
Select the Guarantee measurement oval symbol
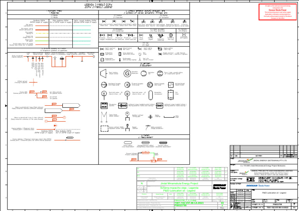[163, 143]
